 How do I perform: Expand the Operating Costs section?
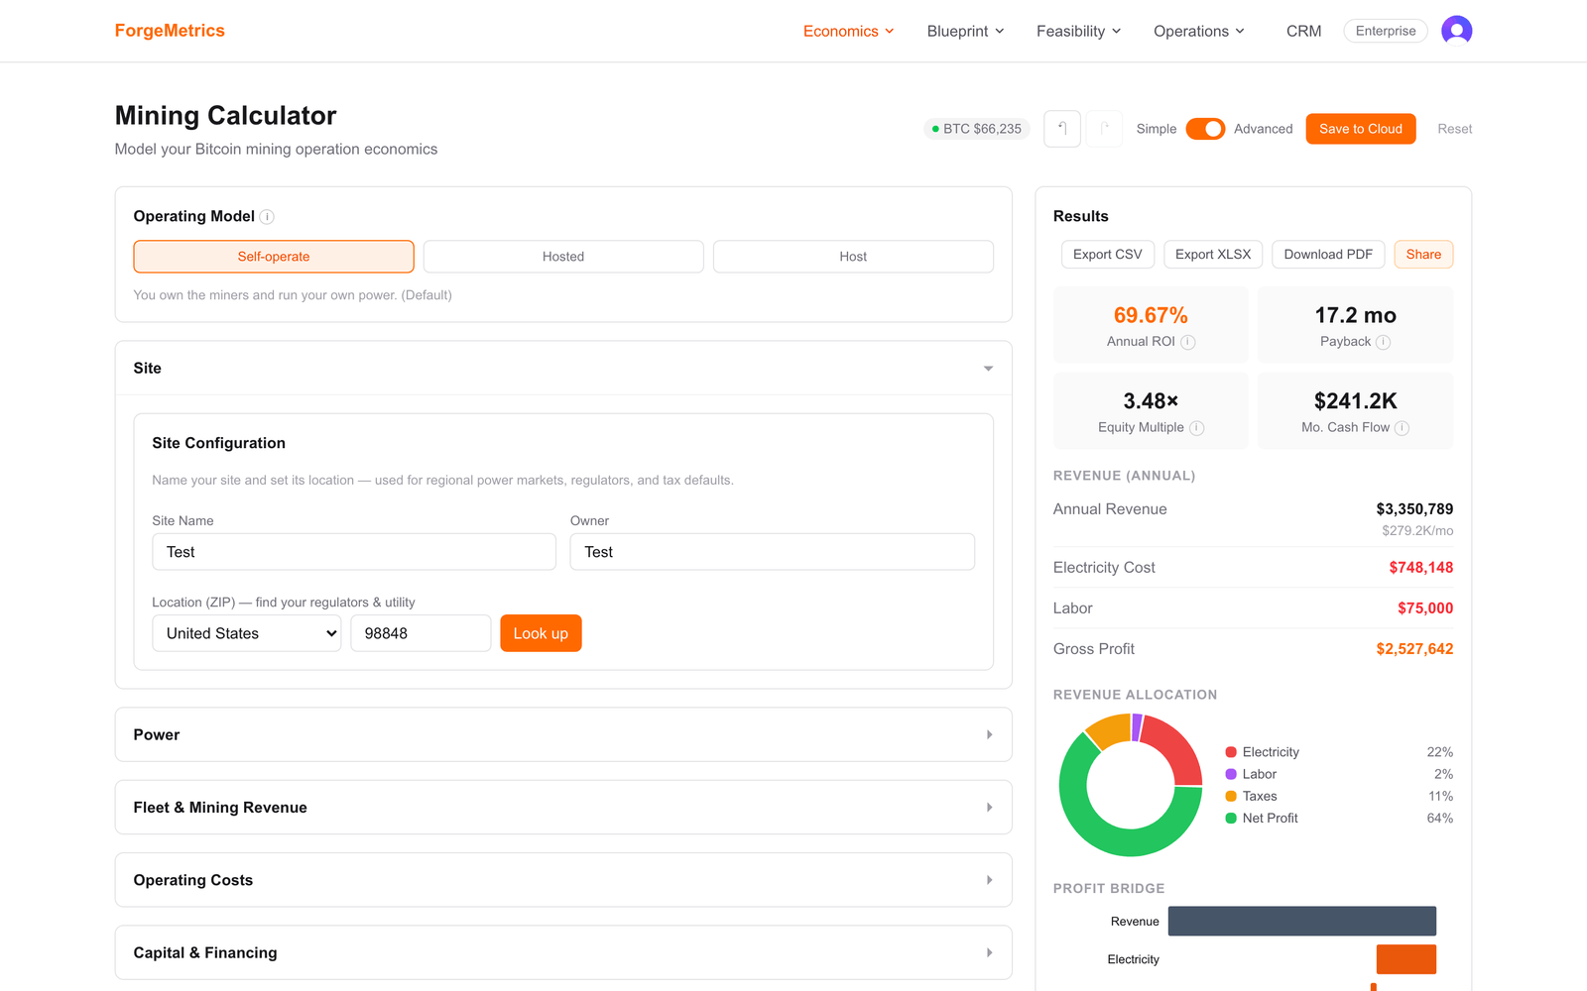click(x=563, y=880)
